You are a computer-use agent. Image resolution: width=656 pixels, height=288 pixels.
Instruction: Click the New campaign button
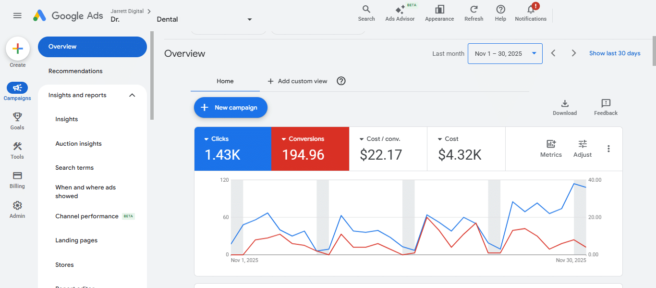point(231,108)
